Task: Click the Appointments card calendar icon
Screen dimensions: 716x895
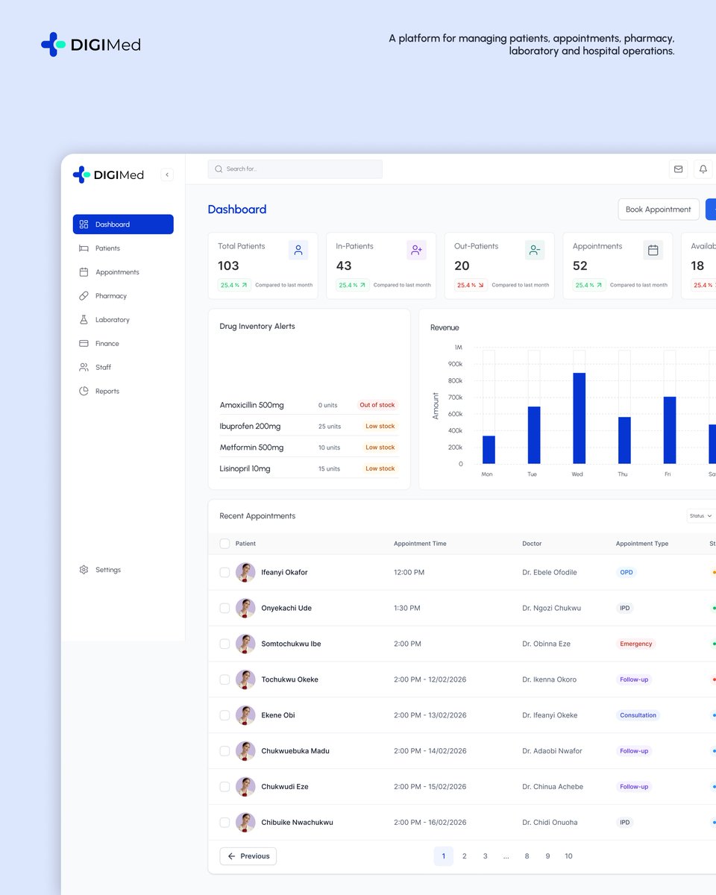Action: 653,251
